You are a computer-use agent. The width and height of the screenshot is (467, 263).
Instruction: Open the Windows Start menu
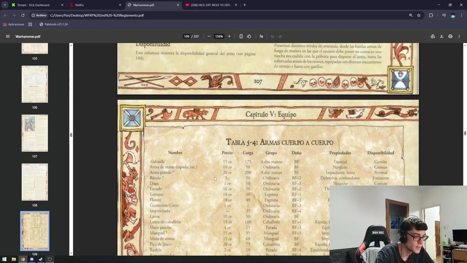(x=4, y=259)
